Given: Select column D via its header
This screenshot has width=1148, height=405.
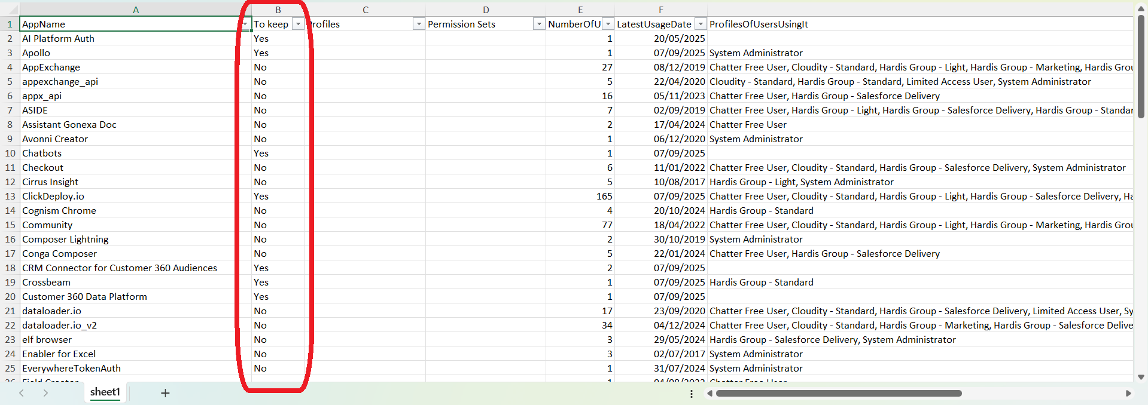Looking at the screenshot, I should point(486,10).
